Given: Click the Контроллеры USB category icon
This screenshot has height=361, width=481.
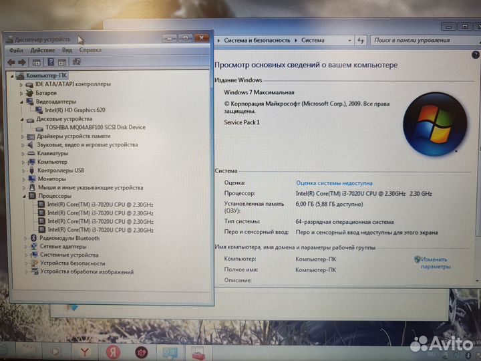Looking at the screenshot, I should (31, 170).
